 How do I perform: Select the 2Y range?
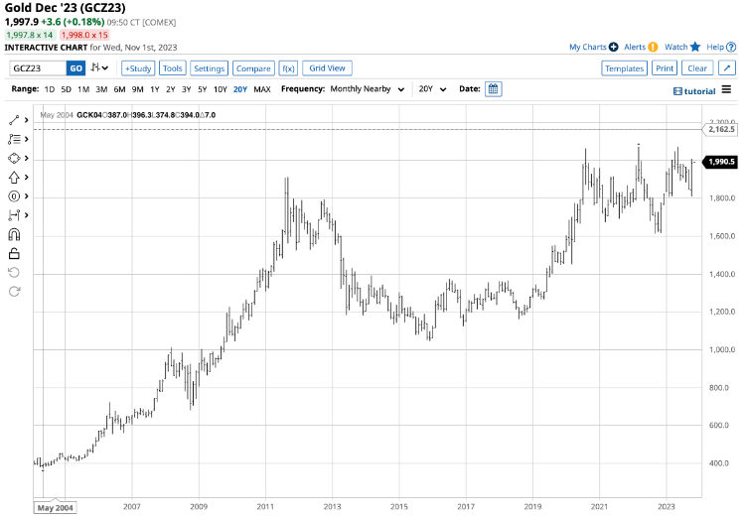click(170, 89)
